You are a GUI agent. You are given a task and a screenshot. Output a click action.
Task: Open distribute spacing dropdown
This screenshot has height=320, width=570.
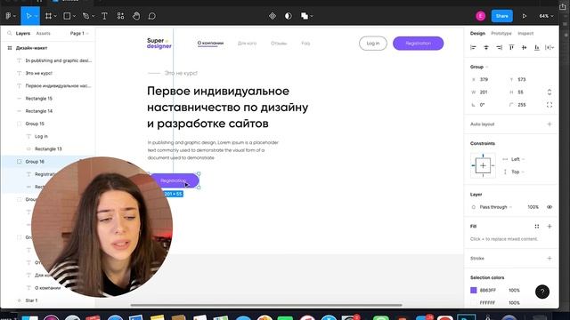click(x=550, y=47)
